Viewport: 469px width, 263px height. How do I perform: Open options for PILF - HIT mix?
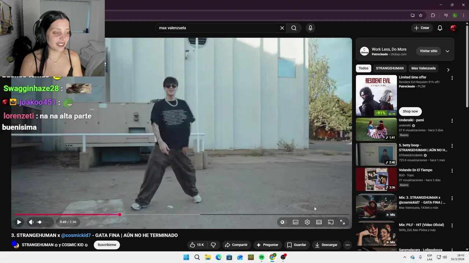(x=452, y=225)
